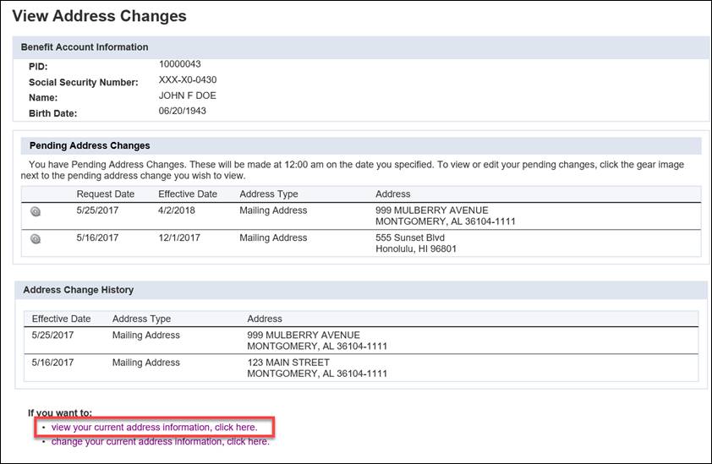712x464 pixels.
Task: Click the name JOHN F DOE
Action: click(x=188, y=96)
